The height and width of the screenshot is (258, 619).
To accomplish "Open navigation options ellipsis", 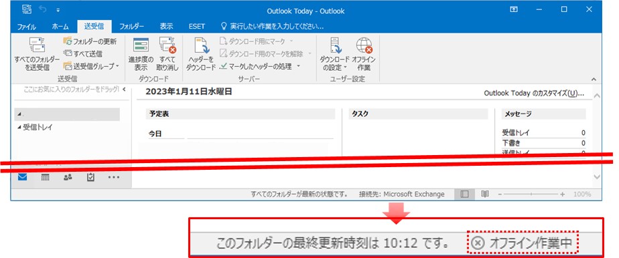I will [114, 177].
